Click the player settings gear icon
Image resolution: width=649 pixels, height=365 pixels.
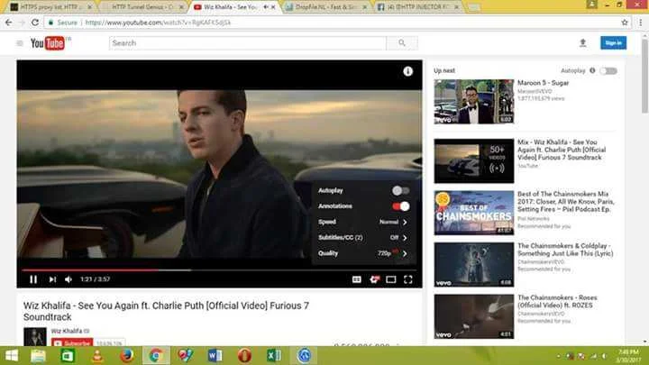click(374, 279)
